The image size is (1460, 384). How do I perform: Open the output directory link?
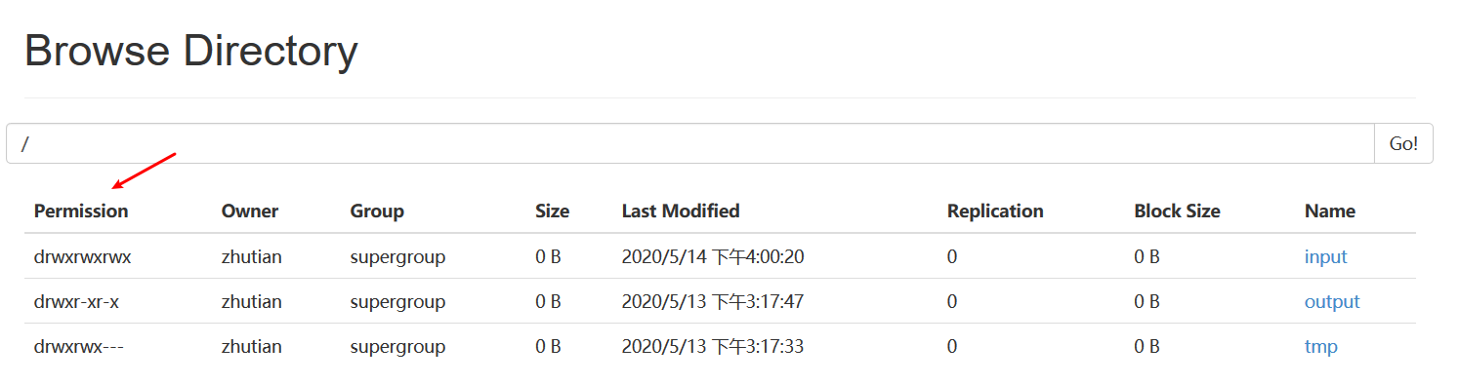(1332, 302)
